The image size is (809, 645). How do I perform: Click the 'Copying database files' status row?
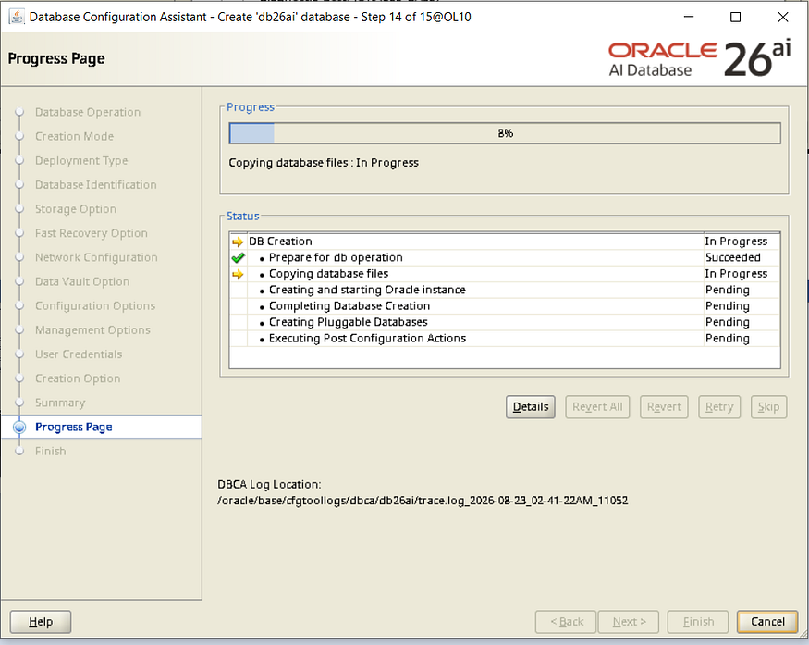(505, 274)
